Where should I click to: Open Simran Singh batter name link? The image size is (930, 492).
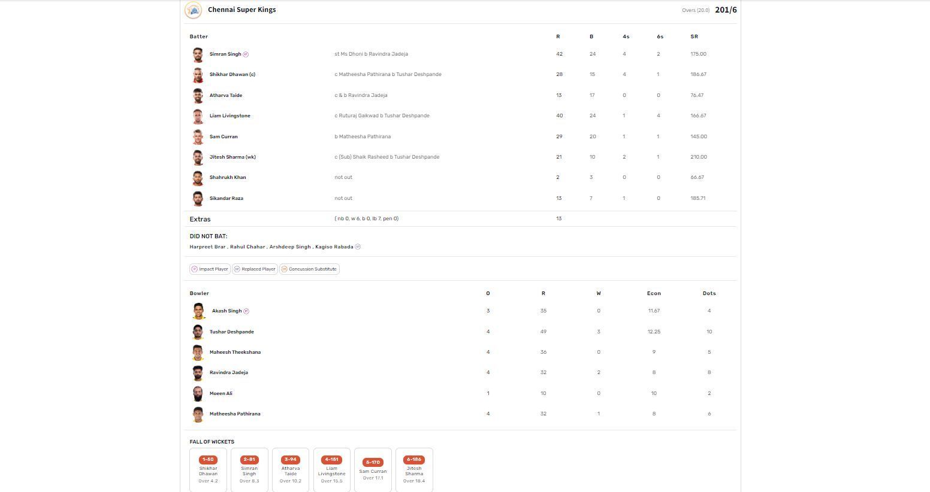pos(225,54)
